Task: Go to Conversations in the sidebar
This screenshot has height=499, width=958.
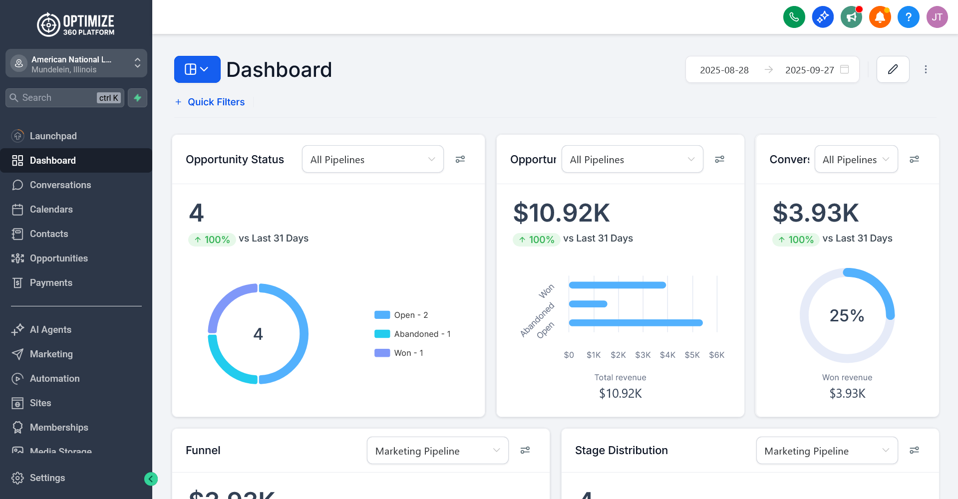Action: 60,185
